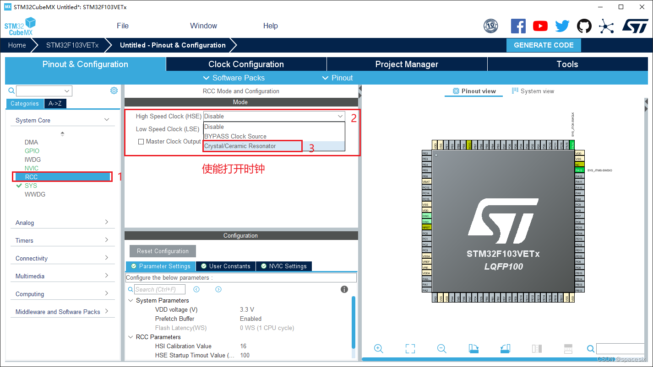Collapse the System Core category
This screenshot has width=653, height=367.
(x=62, y=120)
